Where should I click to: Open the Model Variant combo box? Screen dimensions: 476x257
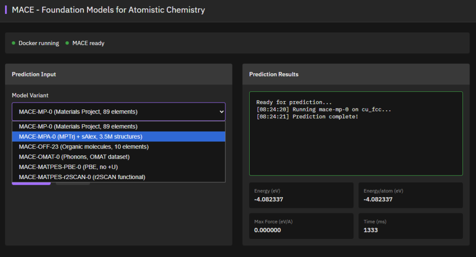coord(119,112)
